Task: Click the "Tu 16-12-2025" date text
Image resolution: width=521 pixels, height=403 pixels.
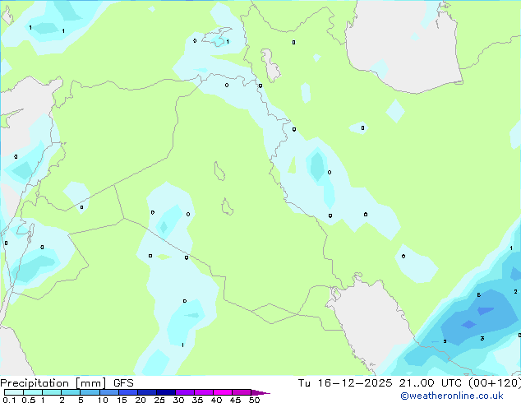Action: [345, 383]
